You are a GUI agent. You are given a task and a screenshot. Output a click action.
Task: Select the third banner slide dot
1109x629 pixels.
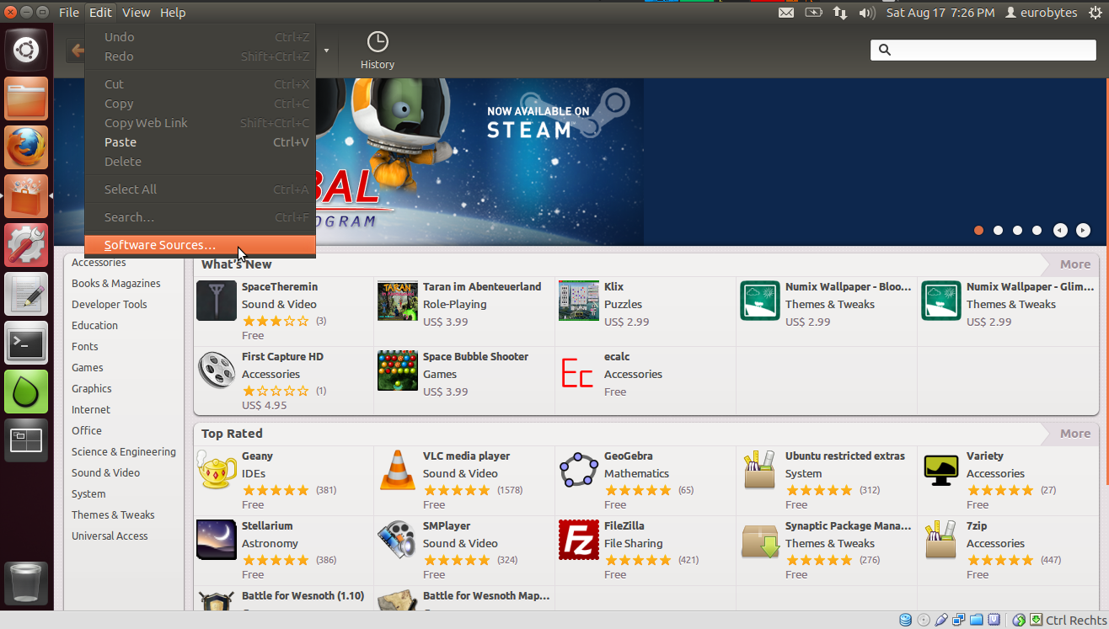[x=1017, y=230]
